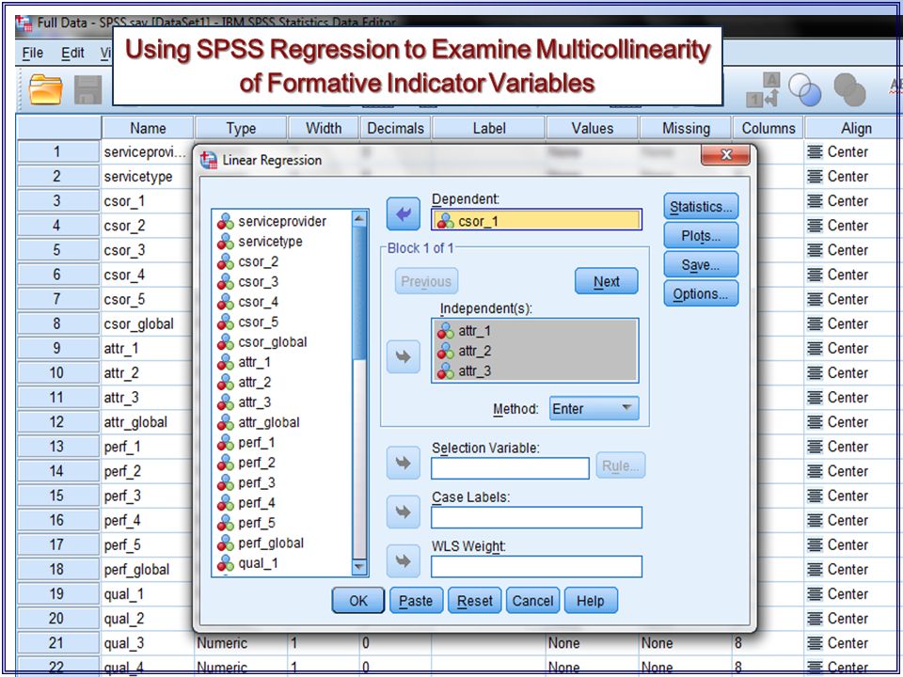Click the Help button
This screenshot has height=677, width=903.
[591, 601]
